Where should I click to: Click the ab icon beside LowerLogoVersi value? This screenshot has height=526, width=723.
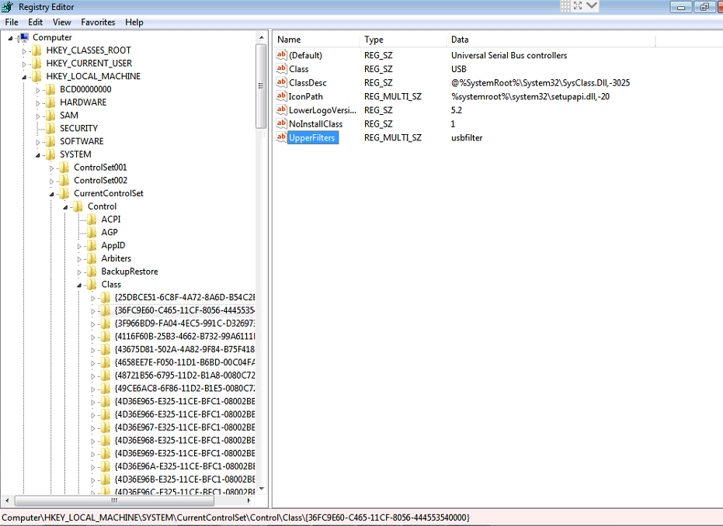tap(281, 110)
